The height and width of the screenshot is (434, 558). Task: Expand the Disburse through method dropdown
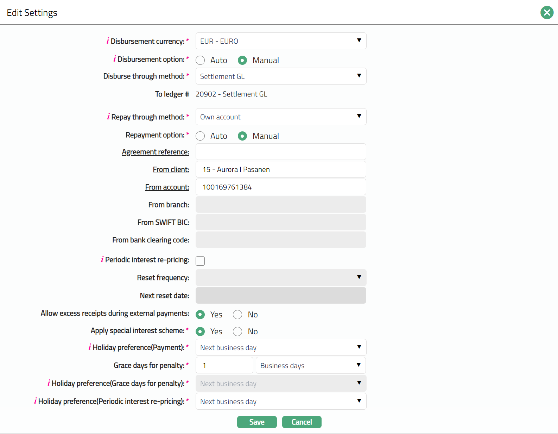281,76
